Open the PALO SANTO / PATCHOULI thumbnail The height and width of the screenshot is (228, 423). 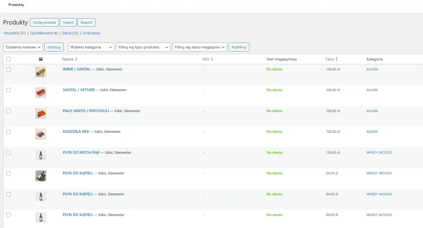click(x=41, y=113)
